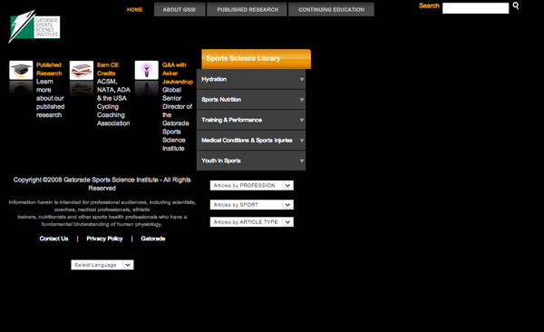Click the podcast Q&A icon
Image resolution: width=544 pixels, height=332 pixels.
pyautogui.click(x=146, y=70)
